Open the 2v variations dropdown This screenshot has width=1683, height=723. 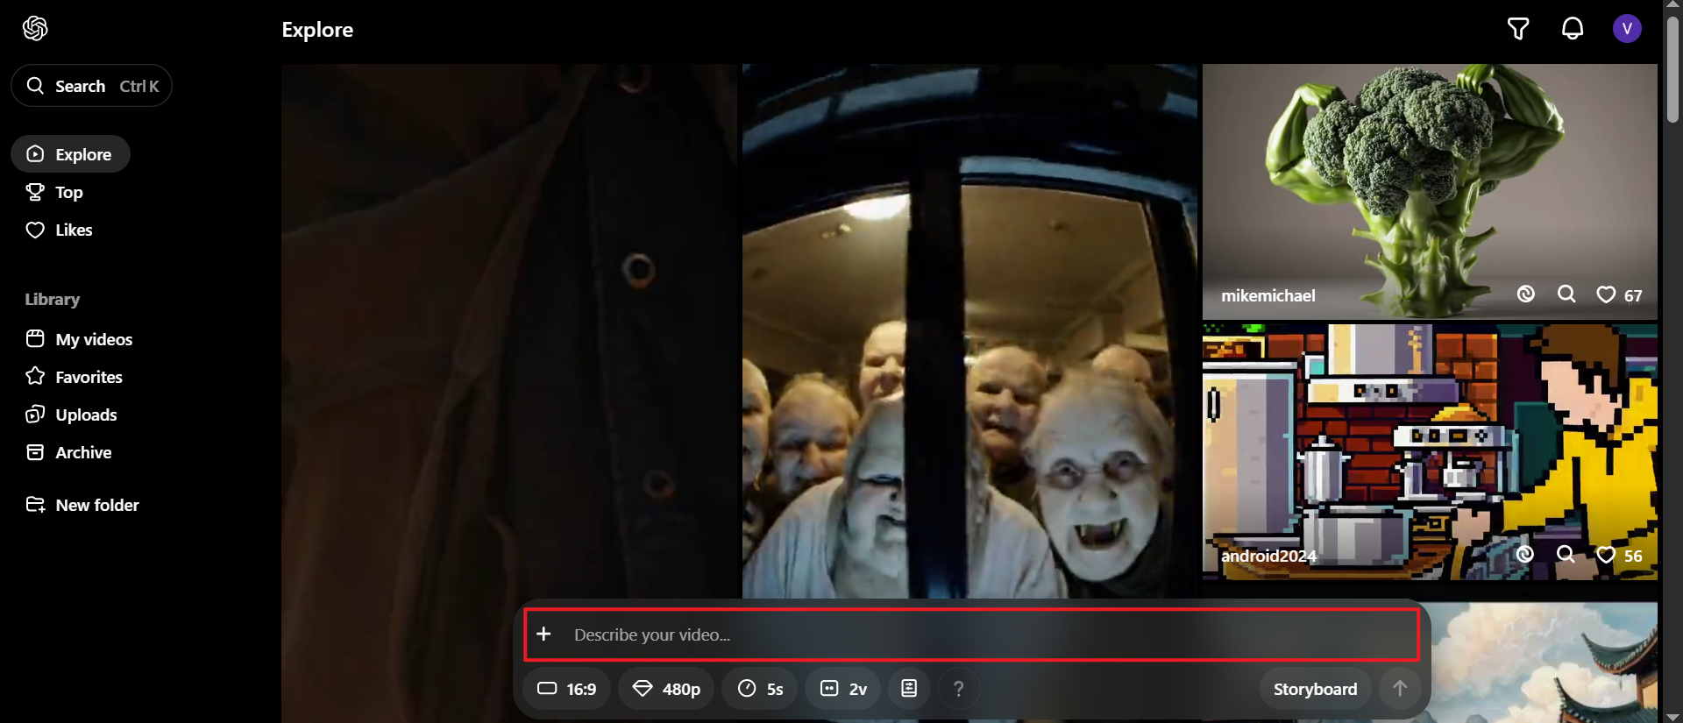[843, 689]
